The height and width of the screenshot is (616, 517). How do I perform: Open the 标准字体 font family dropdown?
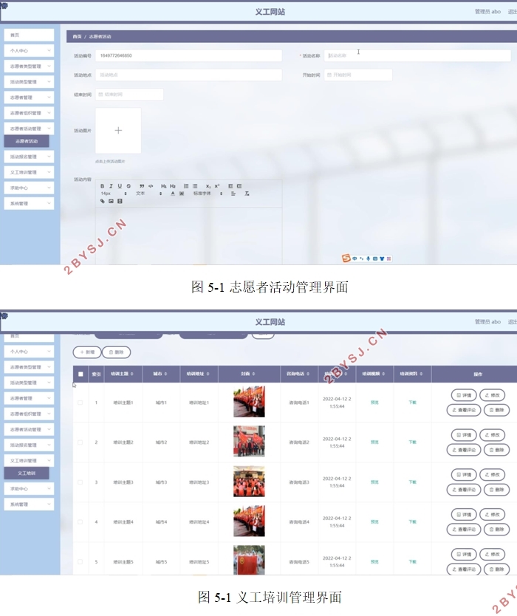pos(208,194)
